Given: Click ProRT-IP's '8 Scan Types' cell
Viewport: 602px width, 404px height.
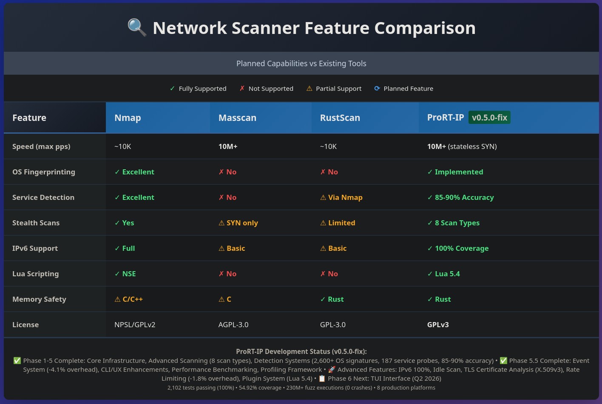Looking at the screenshot, I should coord(453,223).
